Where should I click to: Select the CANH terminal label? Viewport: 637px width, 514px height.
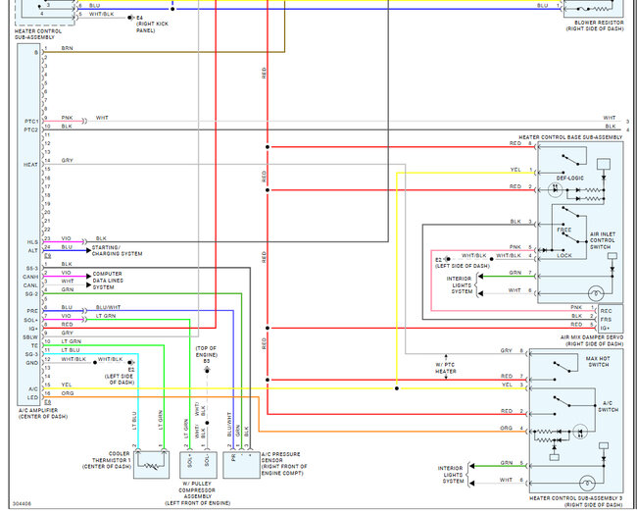pyautogui.click(x=30, y=277)
